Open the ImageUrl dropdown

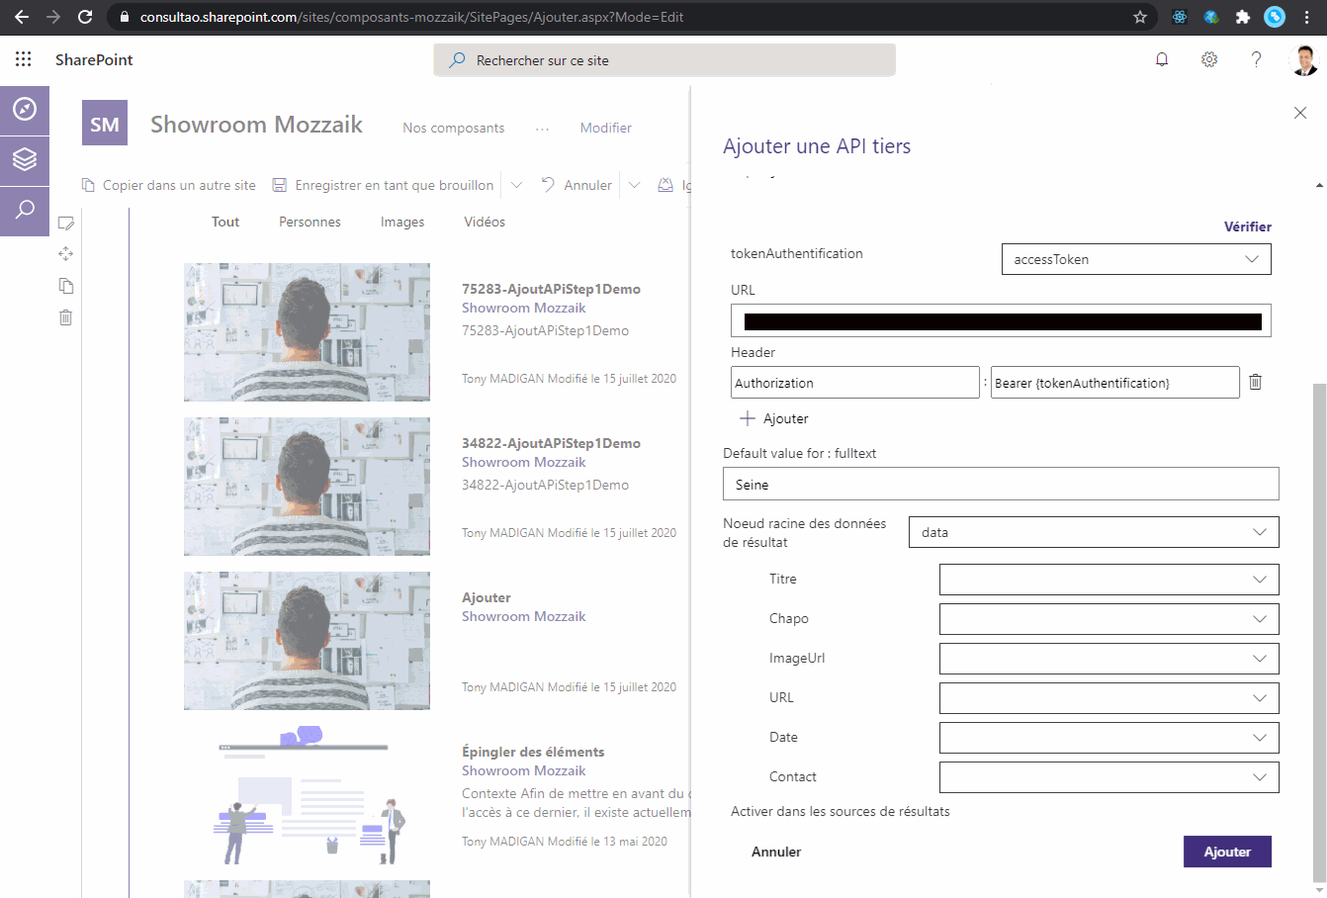click(1109, 659)
